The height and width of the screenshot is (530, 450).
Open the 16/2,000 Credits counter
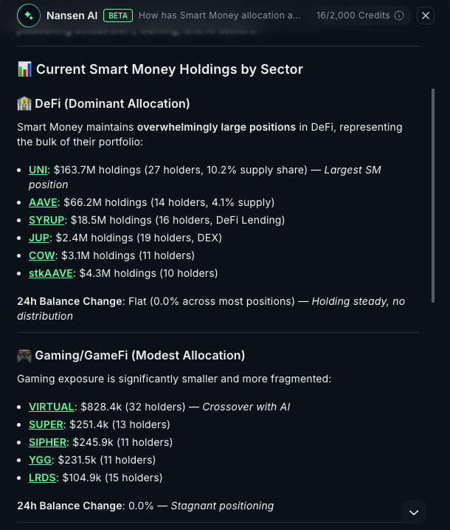(x=353, y=16)
